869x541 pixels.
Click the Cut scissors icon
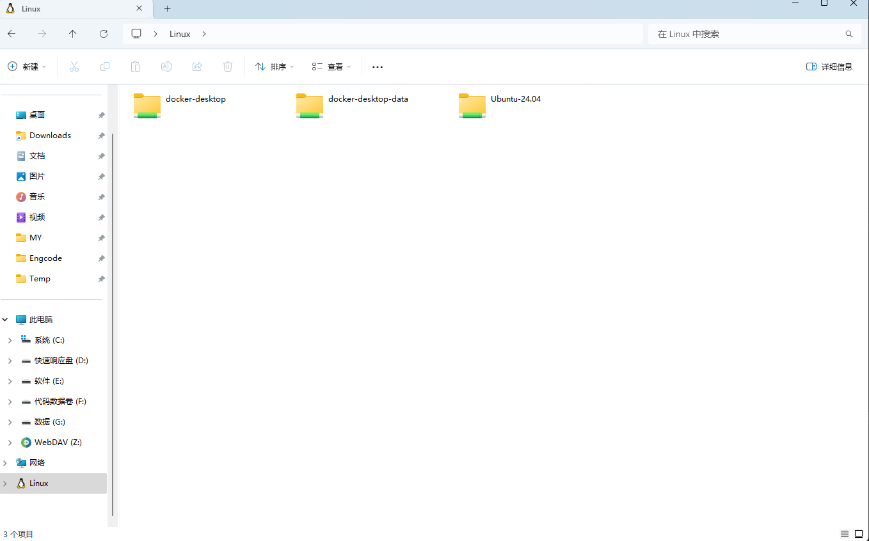click(74, 67)
